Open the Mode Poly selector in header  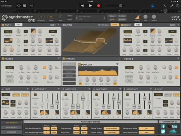coord(51,17)
